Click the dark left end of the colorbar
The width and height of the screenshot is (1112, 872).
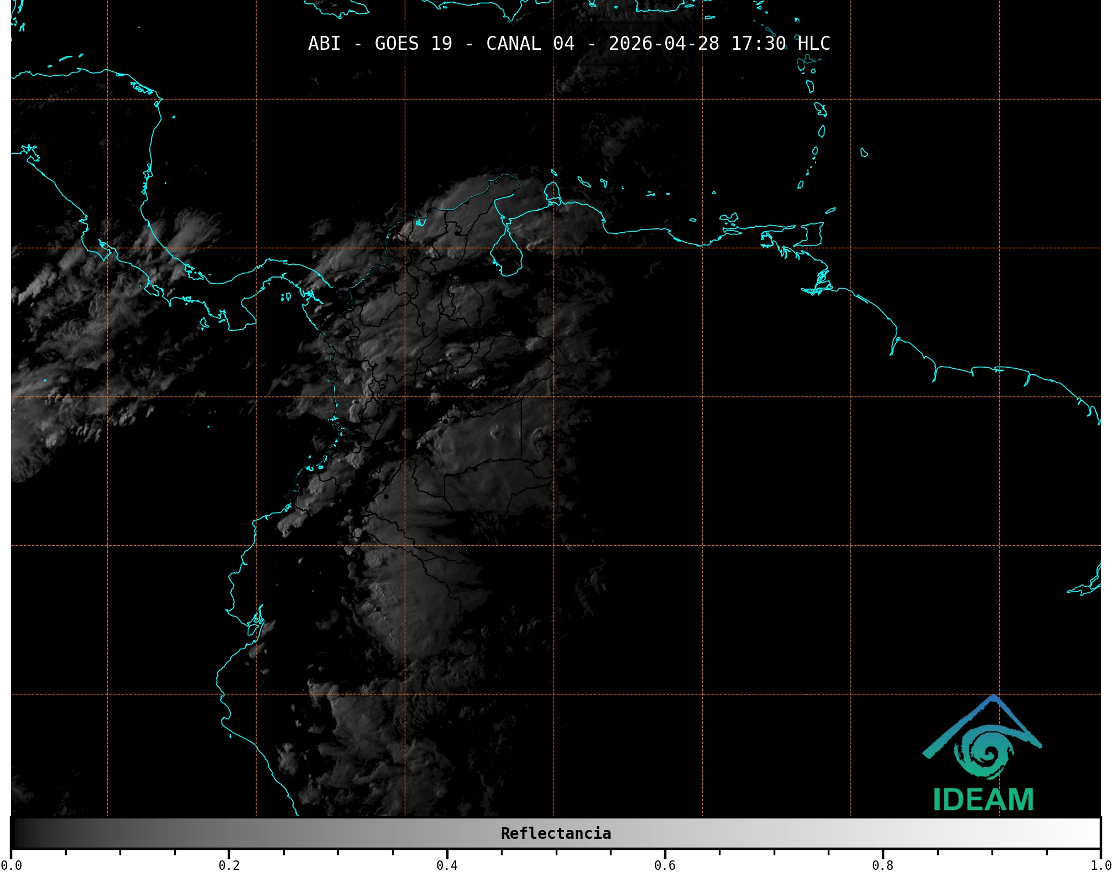coord(18,833)
